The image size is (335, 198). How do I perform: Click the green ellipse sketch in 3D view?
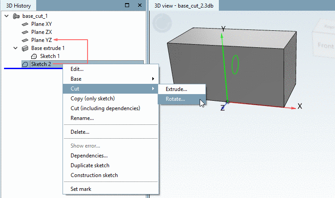point(235,65)
